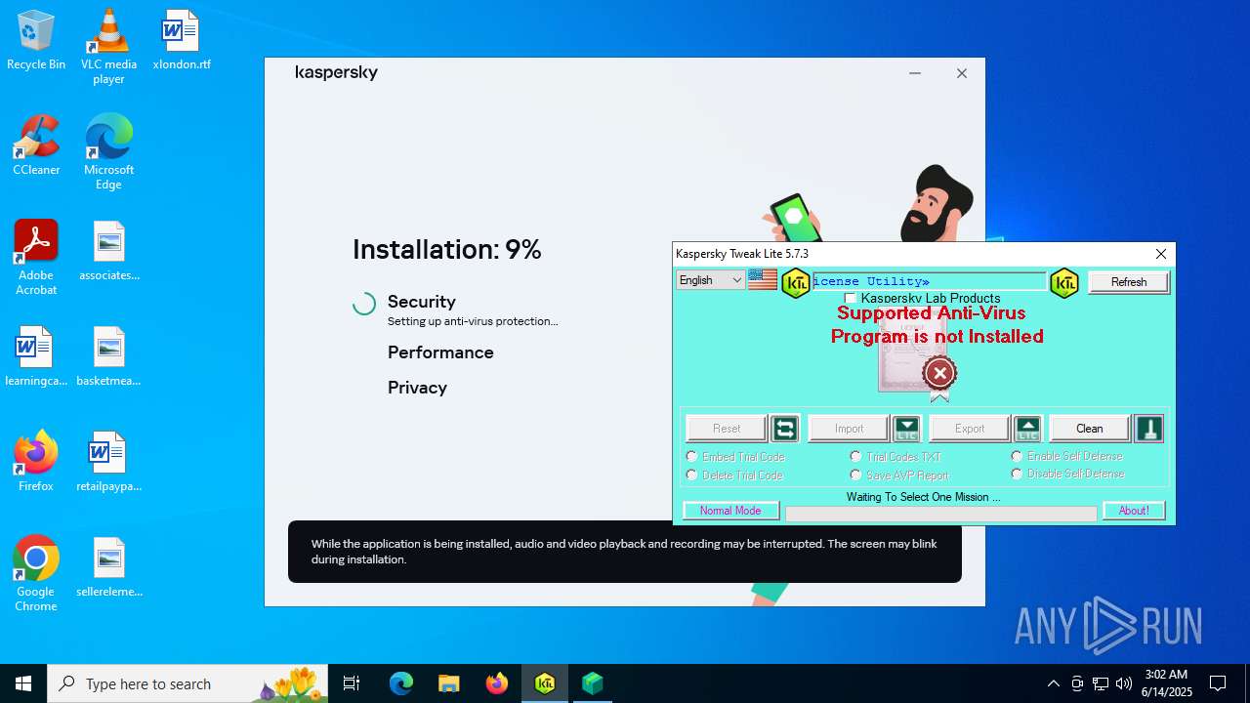The image size is (1250, 703).
Task: Click the Supported Anti-Virus not installed message
Action: point(937,325)
